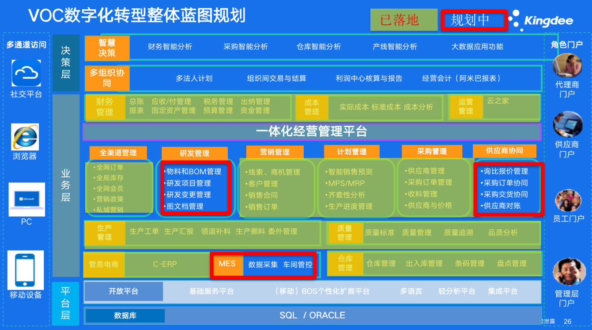Select the 研发管理 header tab

195,154
